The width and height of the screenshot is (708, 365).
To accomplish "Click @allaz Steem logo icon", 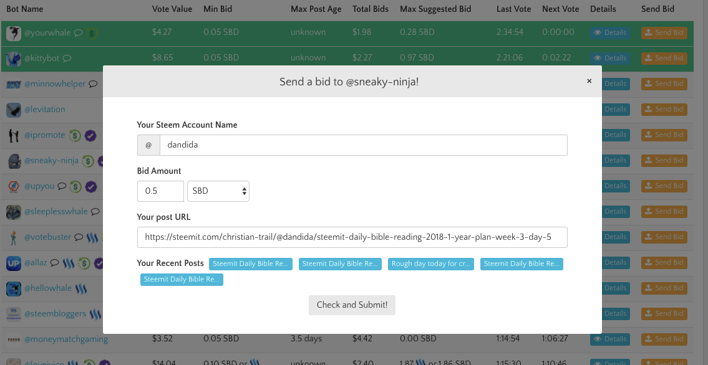I will pos(69,263).
